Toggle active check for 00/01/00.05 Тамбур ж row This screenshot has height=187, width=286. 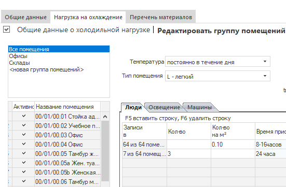(x=24, y=153)
